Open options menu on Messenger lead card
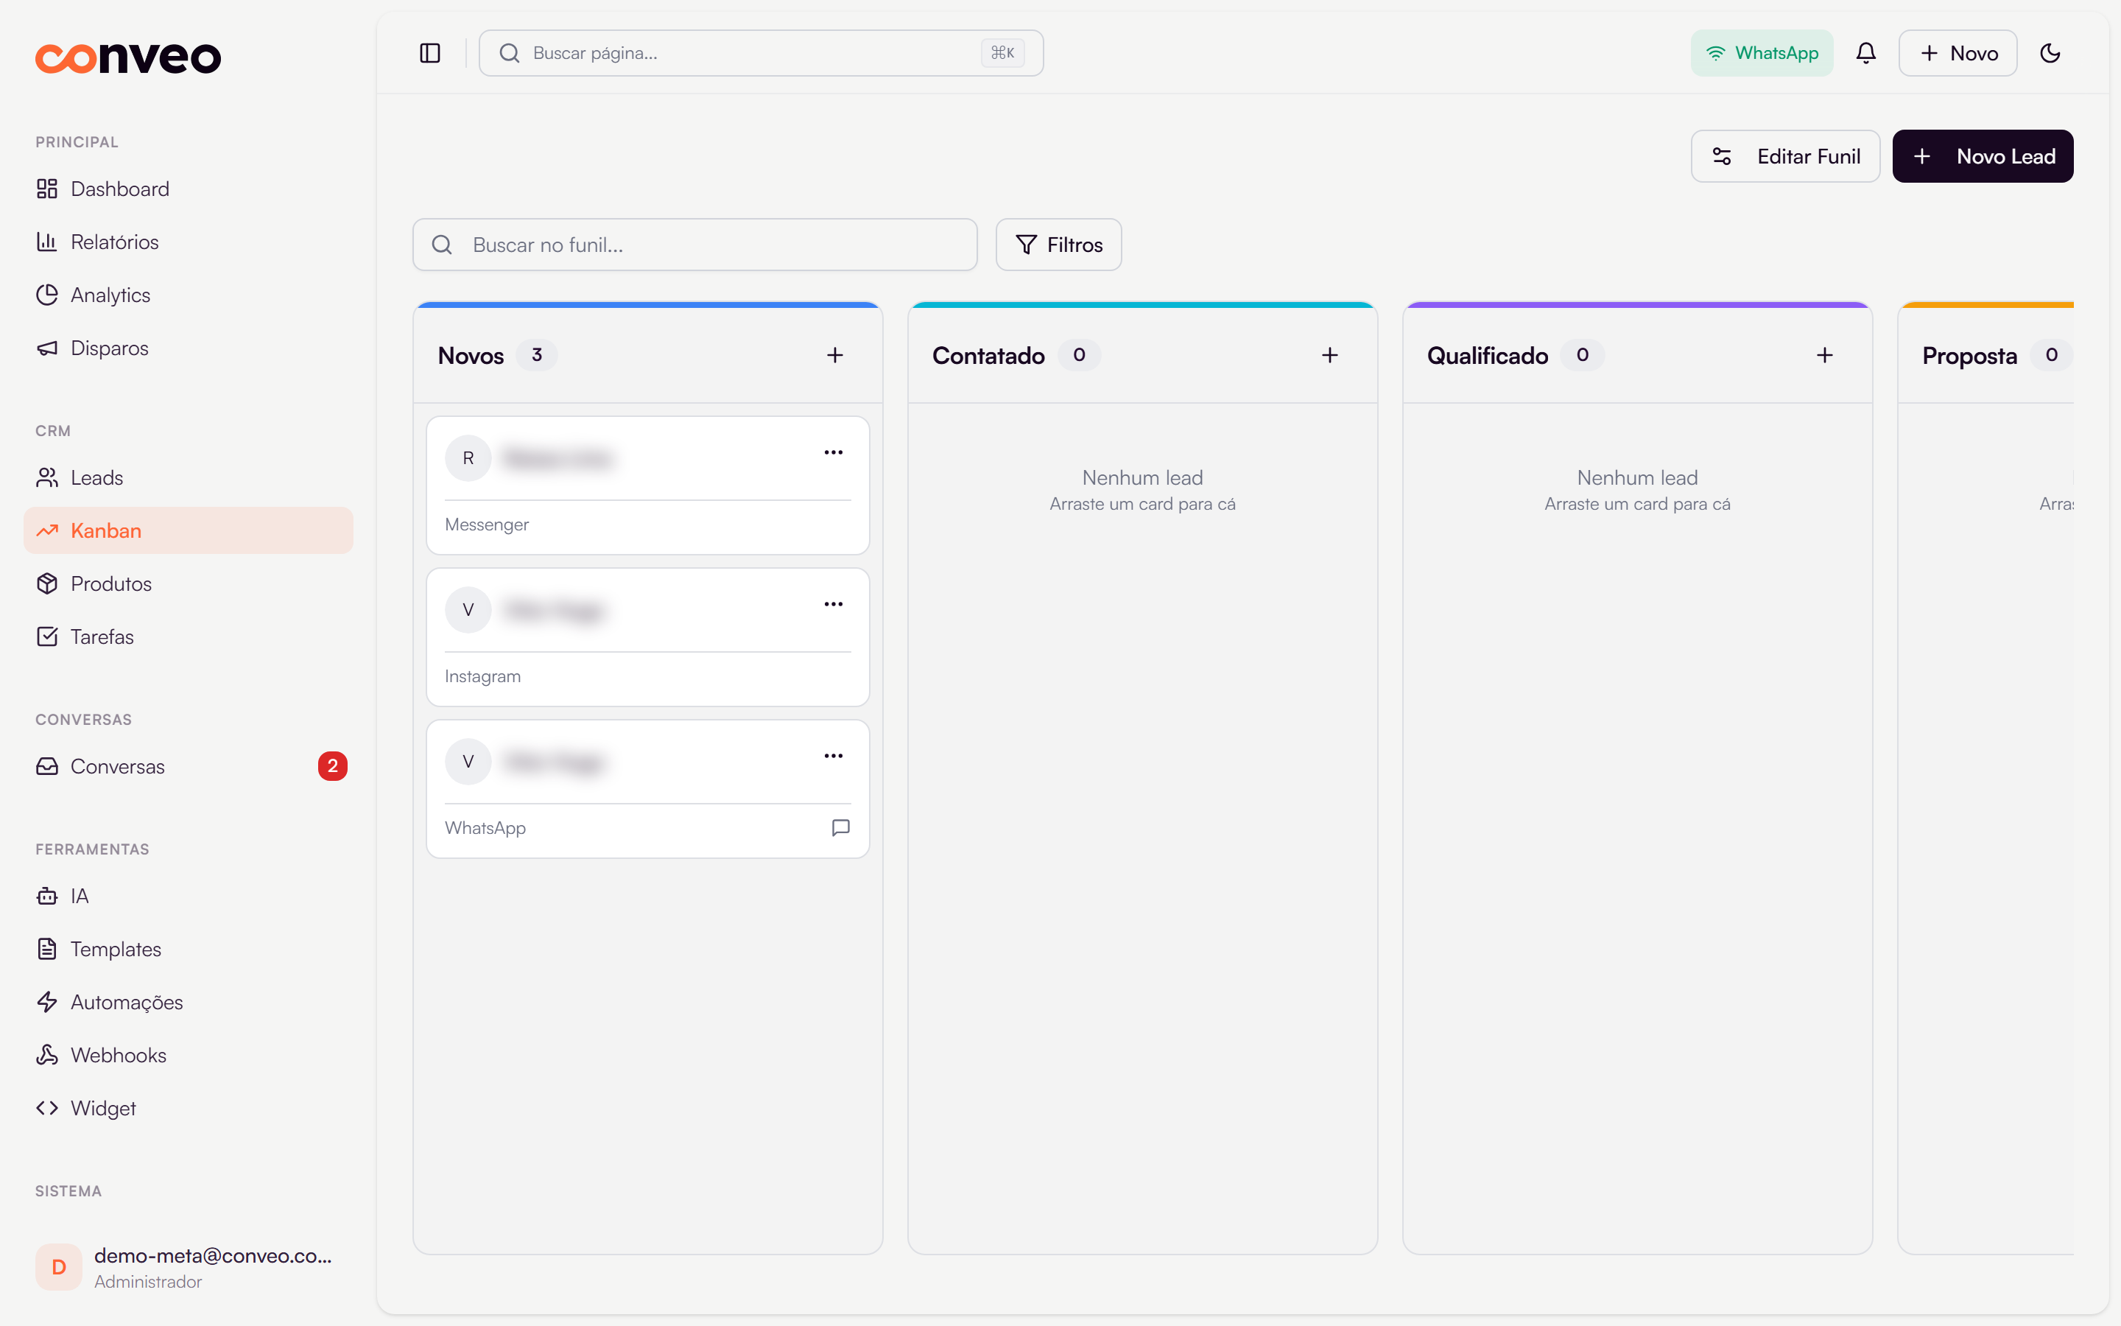Image resolution: width=2121 pixels, height=1326 pixels. click(834, 452)
